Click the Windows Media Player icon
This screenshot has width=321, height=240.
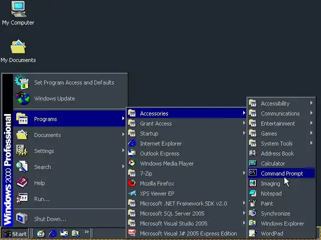pos(132,163)
